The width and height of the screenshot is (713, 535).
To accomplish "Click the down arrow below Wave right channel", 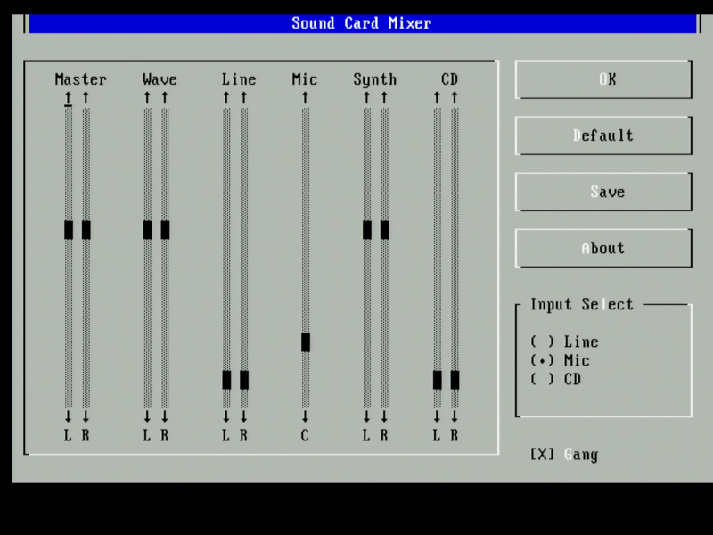I will pyautogui.click(x=165, y=416).
